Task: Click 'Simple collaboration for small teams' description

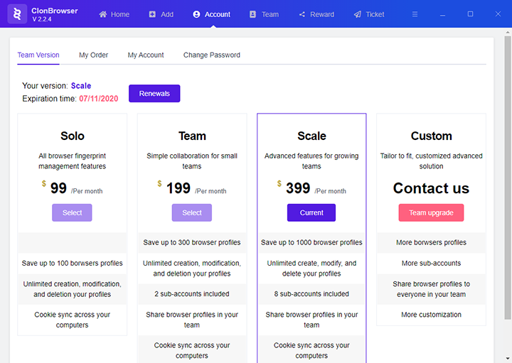Action: (192, 161)
